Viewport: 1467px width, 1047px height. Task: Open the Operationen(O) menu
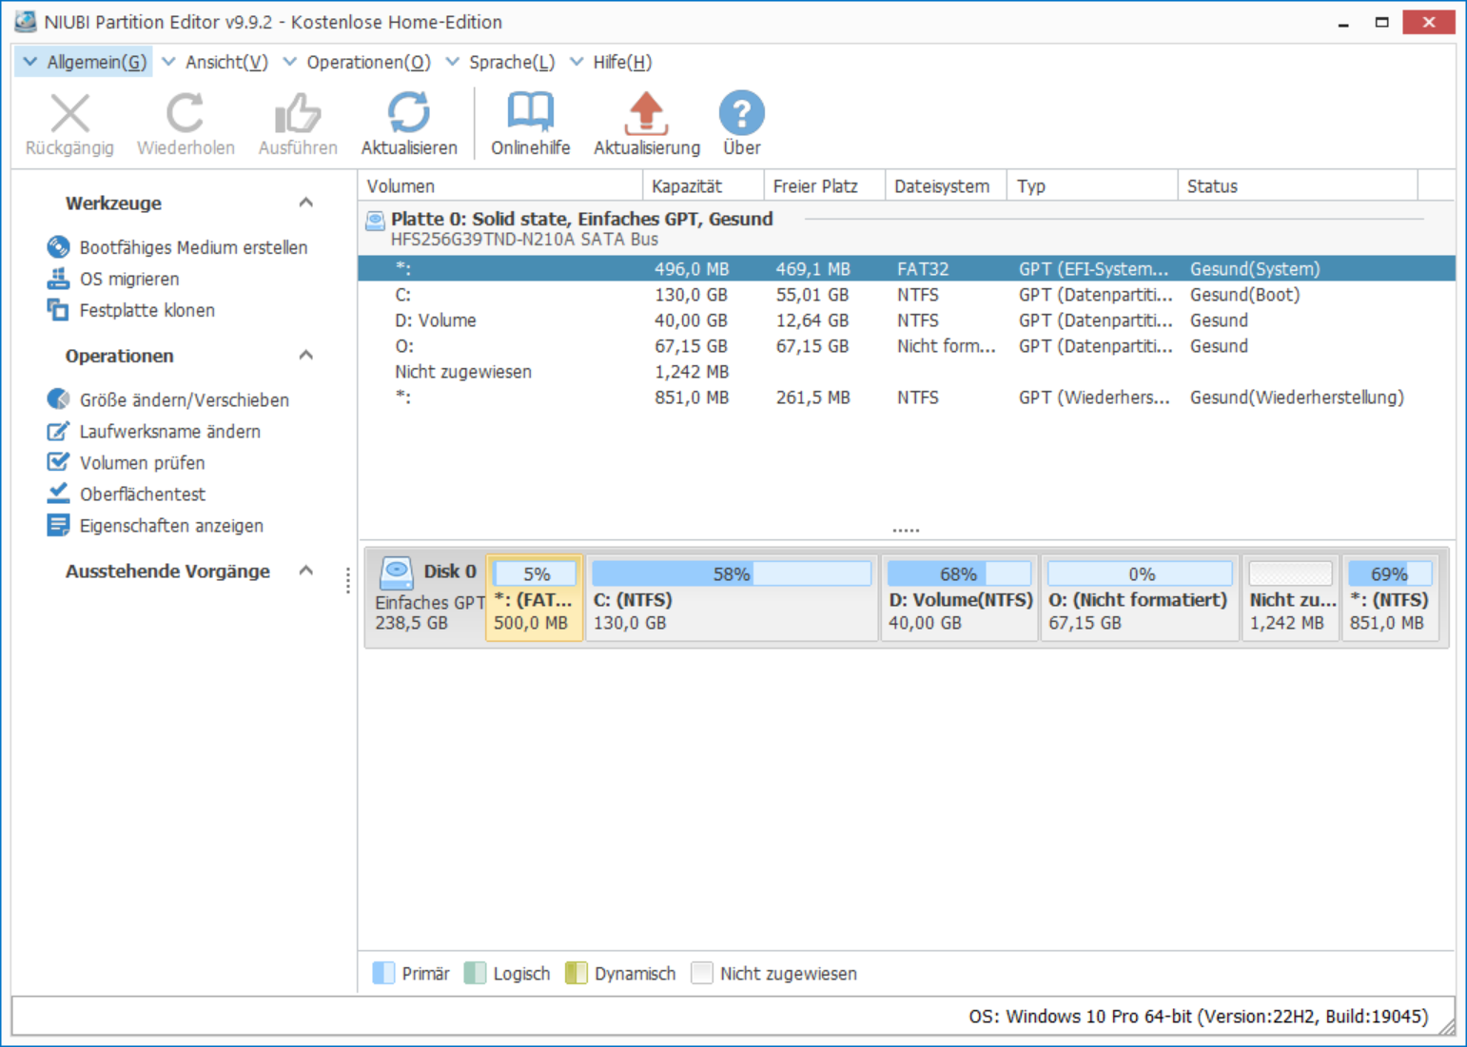pos(358,62)
